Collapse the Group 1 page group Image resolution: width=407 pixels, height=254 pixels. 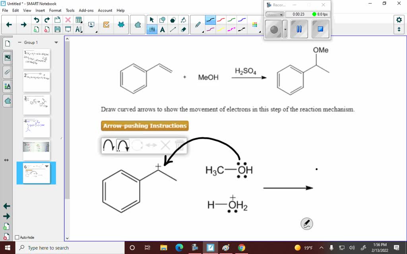19,42
